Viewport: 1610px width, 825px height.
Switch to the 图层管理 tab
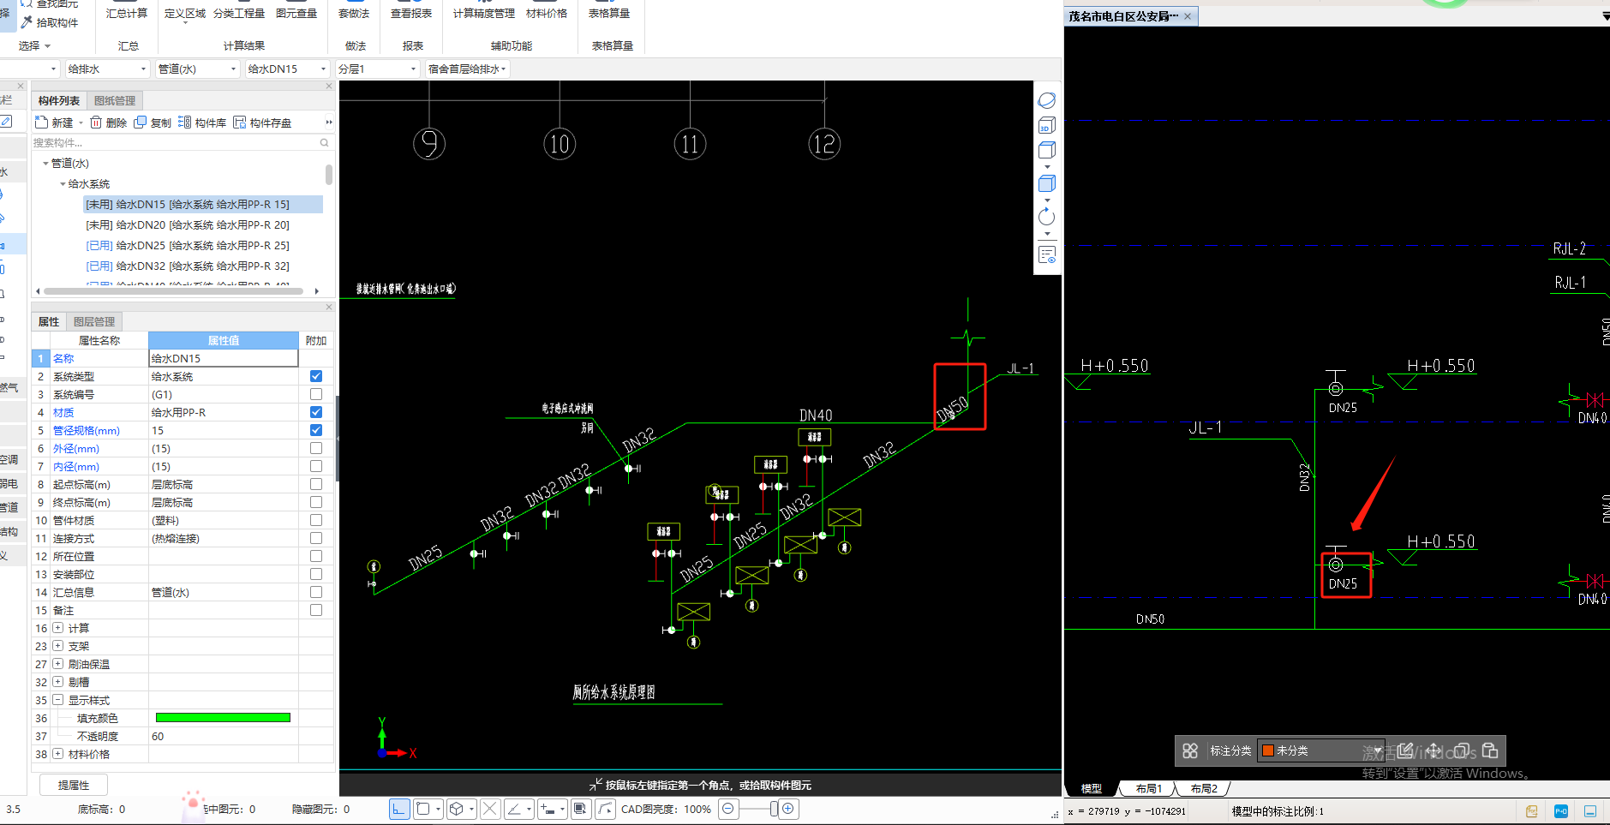pos(94,321)
